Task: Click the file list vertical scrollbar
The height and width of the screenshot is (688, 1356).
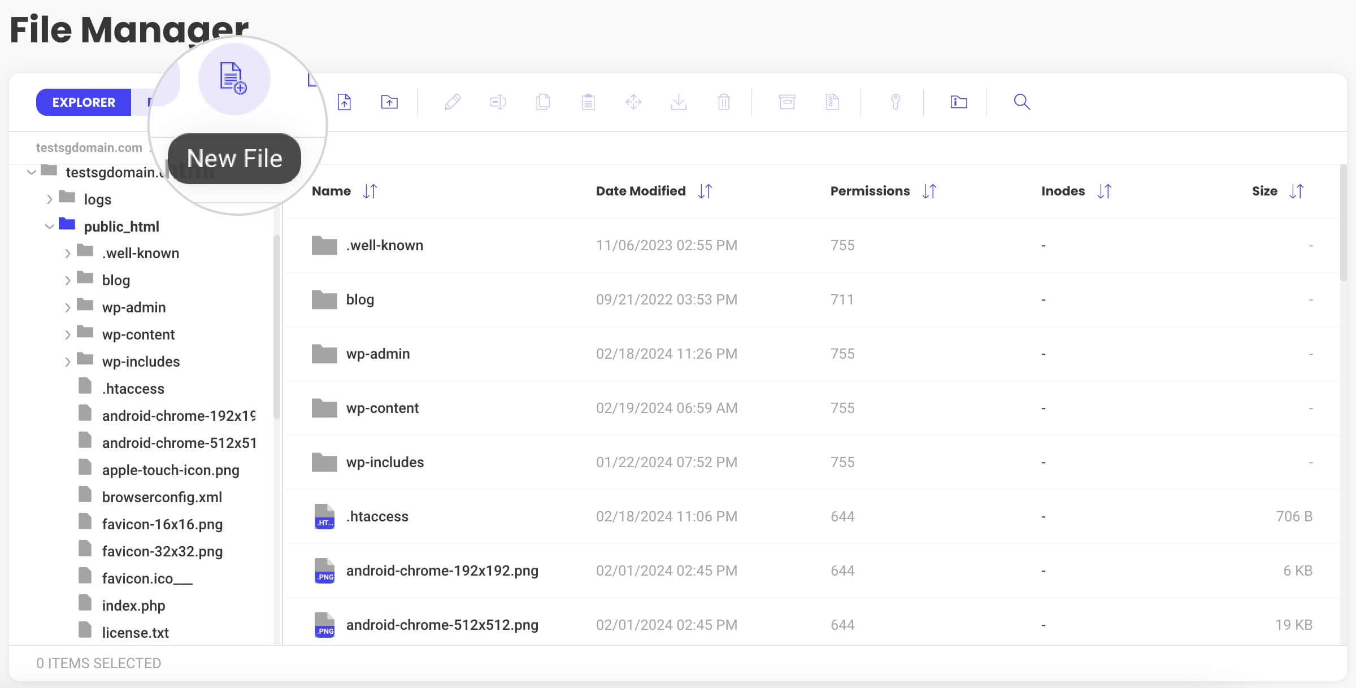Action: pos(1344,223)
